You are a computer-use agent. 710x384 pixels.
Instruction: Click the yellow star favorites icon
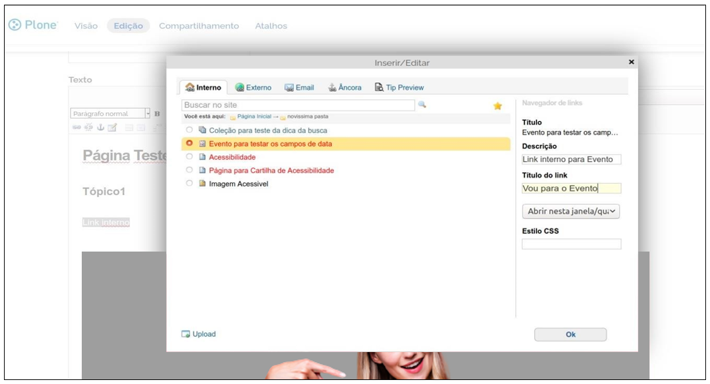tap(497, 106)
